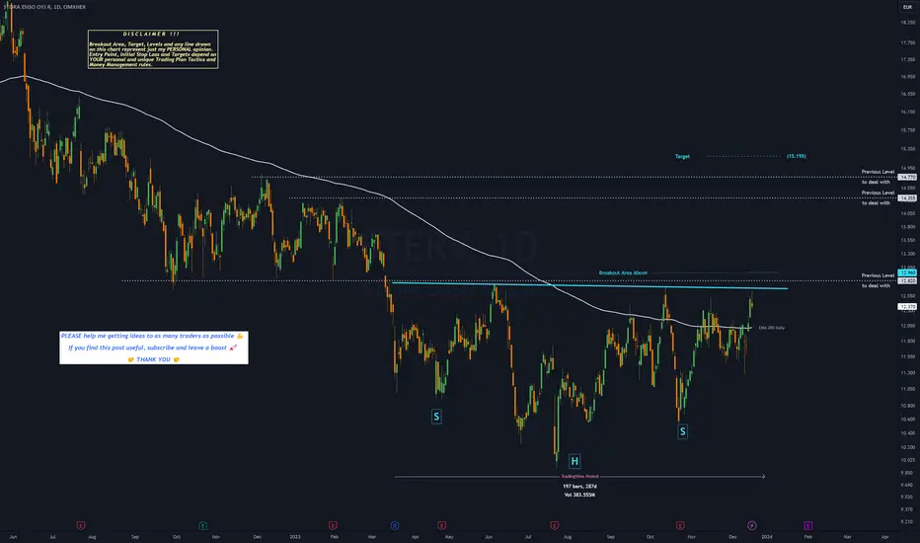Click the 16.950 price axis tick
Image resolution: width=920 pixels, height=543 pixels.
(x=907, y=76)
